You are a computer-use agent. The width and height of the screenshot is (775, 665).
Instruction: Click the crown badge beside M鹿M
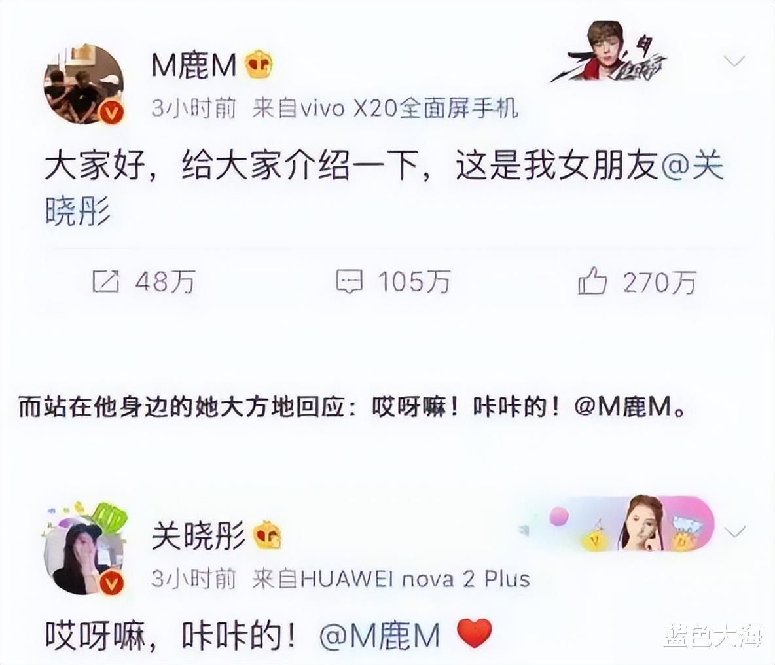click(259, 65)
